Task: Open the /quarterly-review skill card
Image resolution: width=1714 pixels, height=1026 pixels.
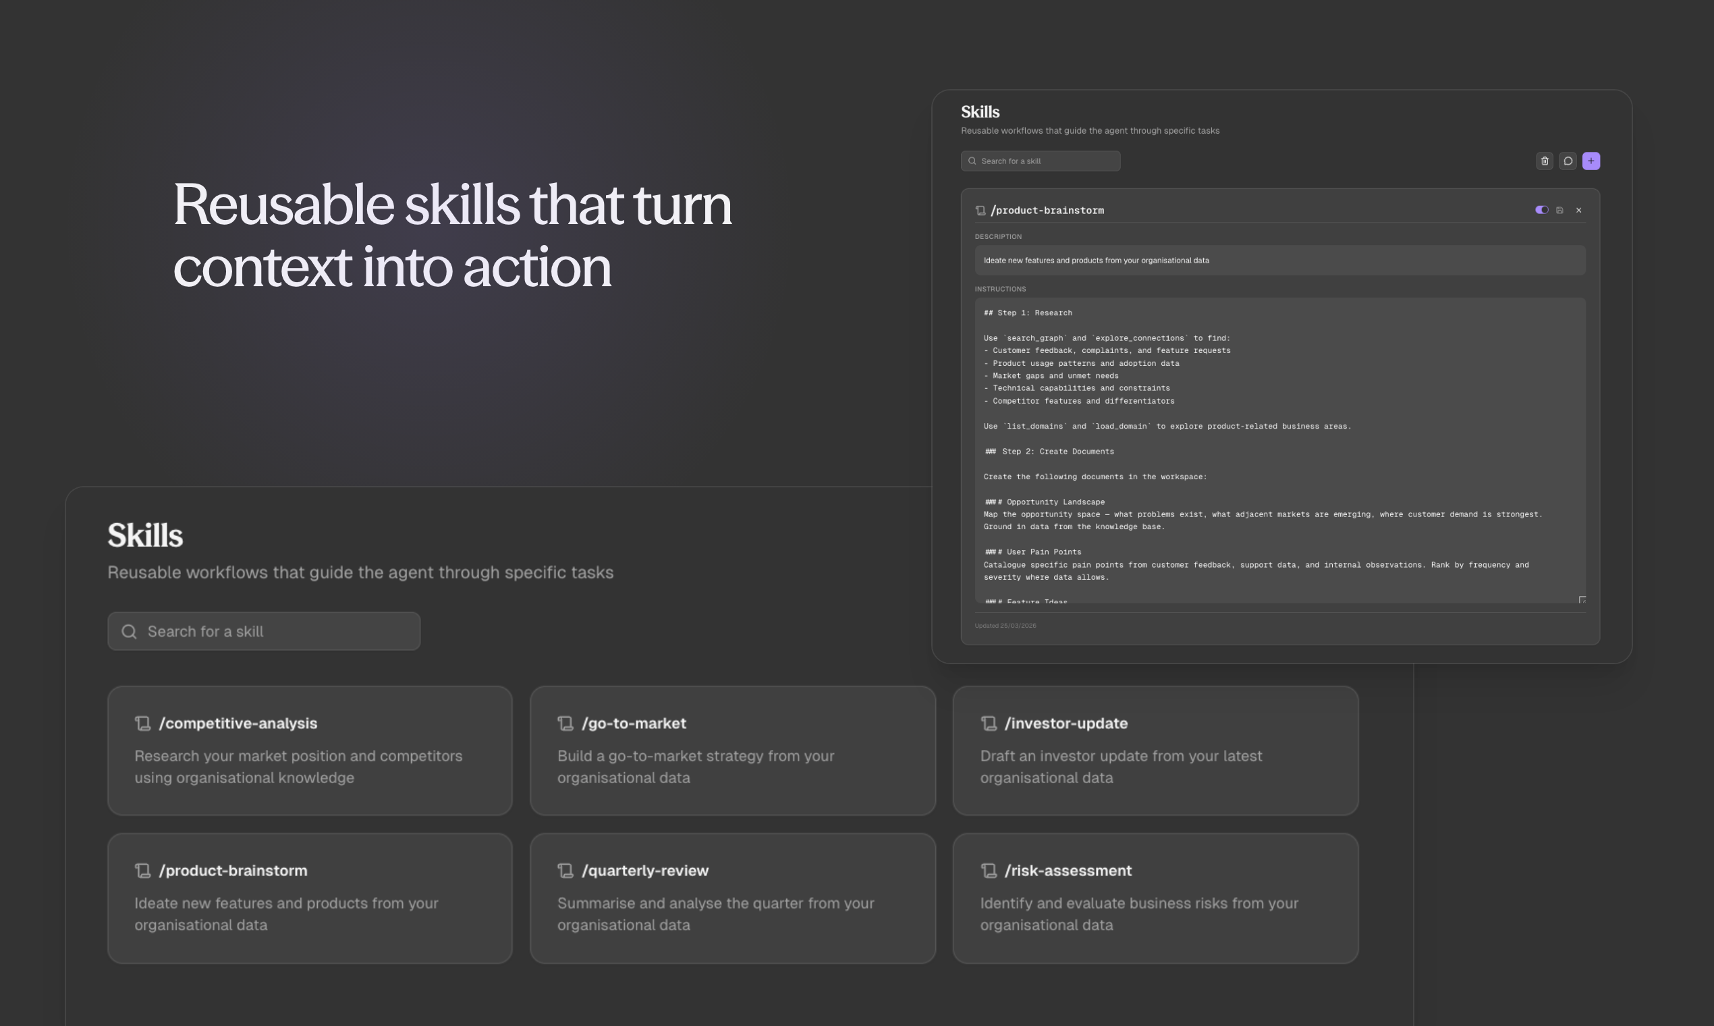Action: 733,897
